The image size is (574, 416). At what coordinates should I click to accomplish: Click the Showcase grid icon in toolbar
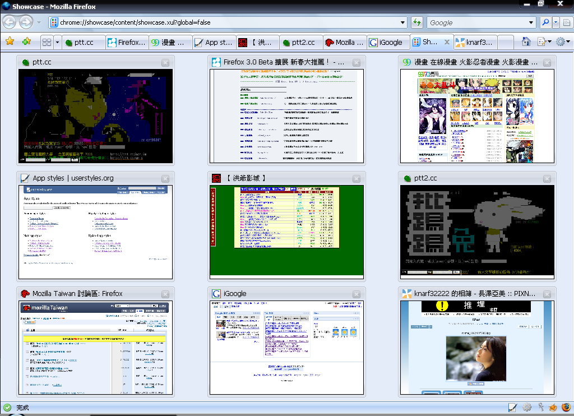47,42
